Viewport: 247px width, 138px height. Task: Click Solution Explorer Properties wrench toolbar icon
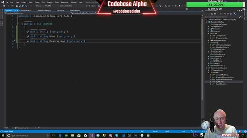tap(235, 14)
